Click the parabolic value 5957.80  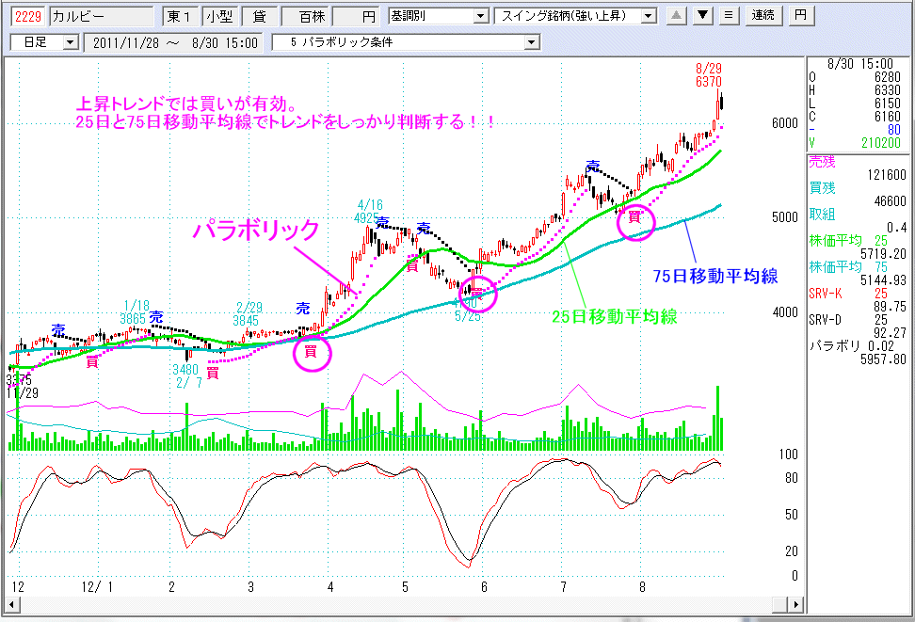[x=884, y=359]
